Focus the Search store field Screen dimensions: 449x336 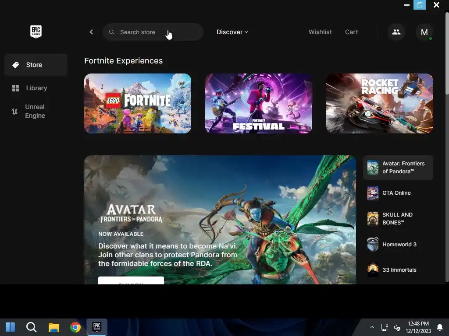coord(153,32)
